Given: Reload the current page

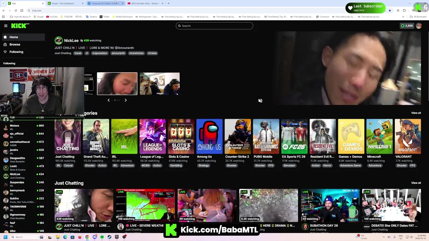Looking at the screenshot, I should (15, 10).
